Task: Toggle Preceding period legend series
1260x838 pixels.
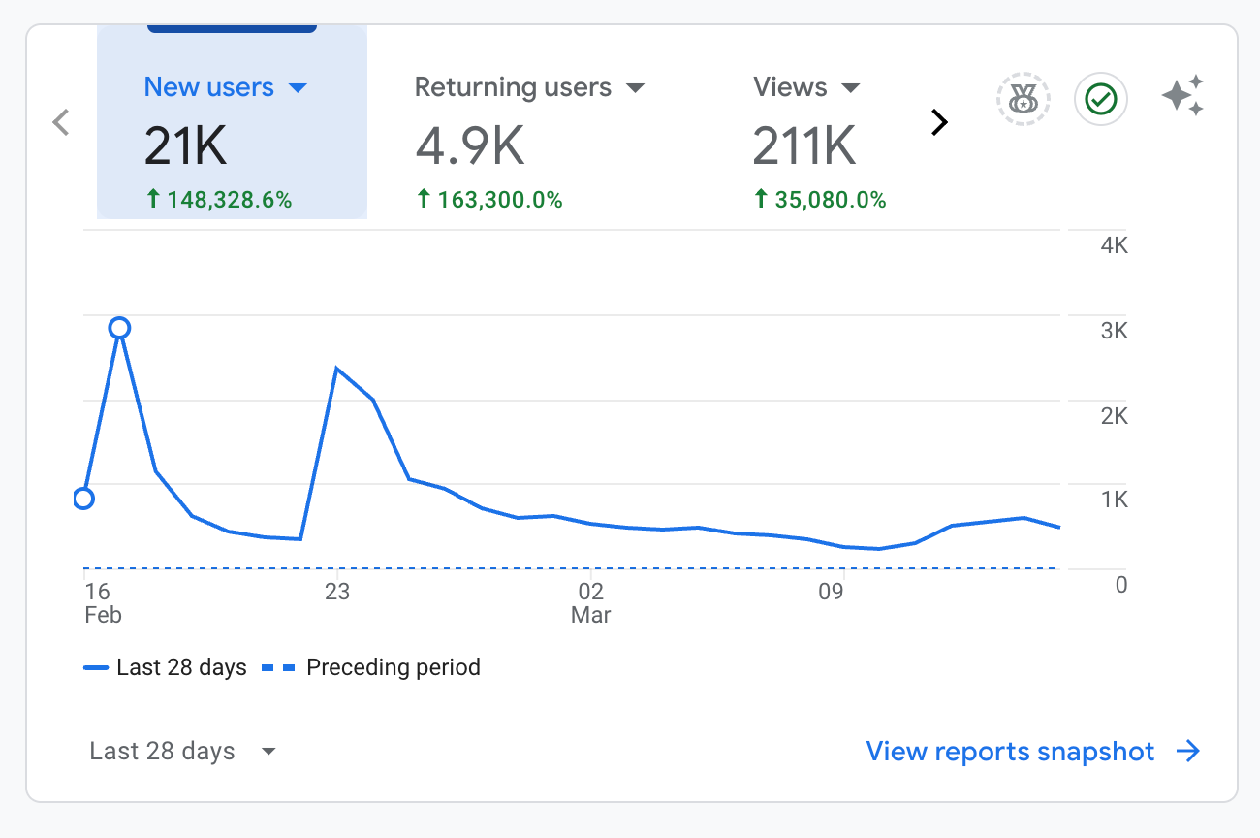Action: click(x=371, y=667)
